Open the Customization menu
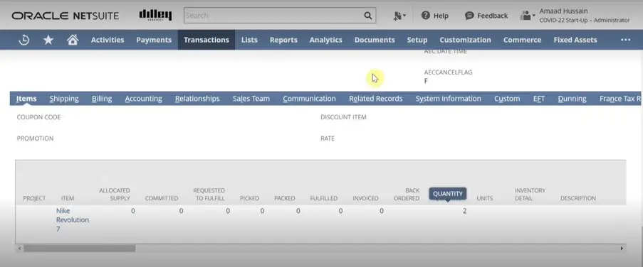Screen dimensions: 643x267 [x=465, y=40]
